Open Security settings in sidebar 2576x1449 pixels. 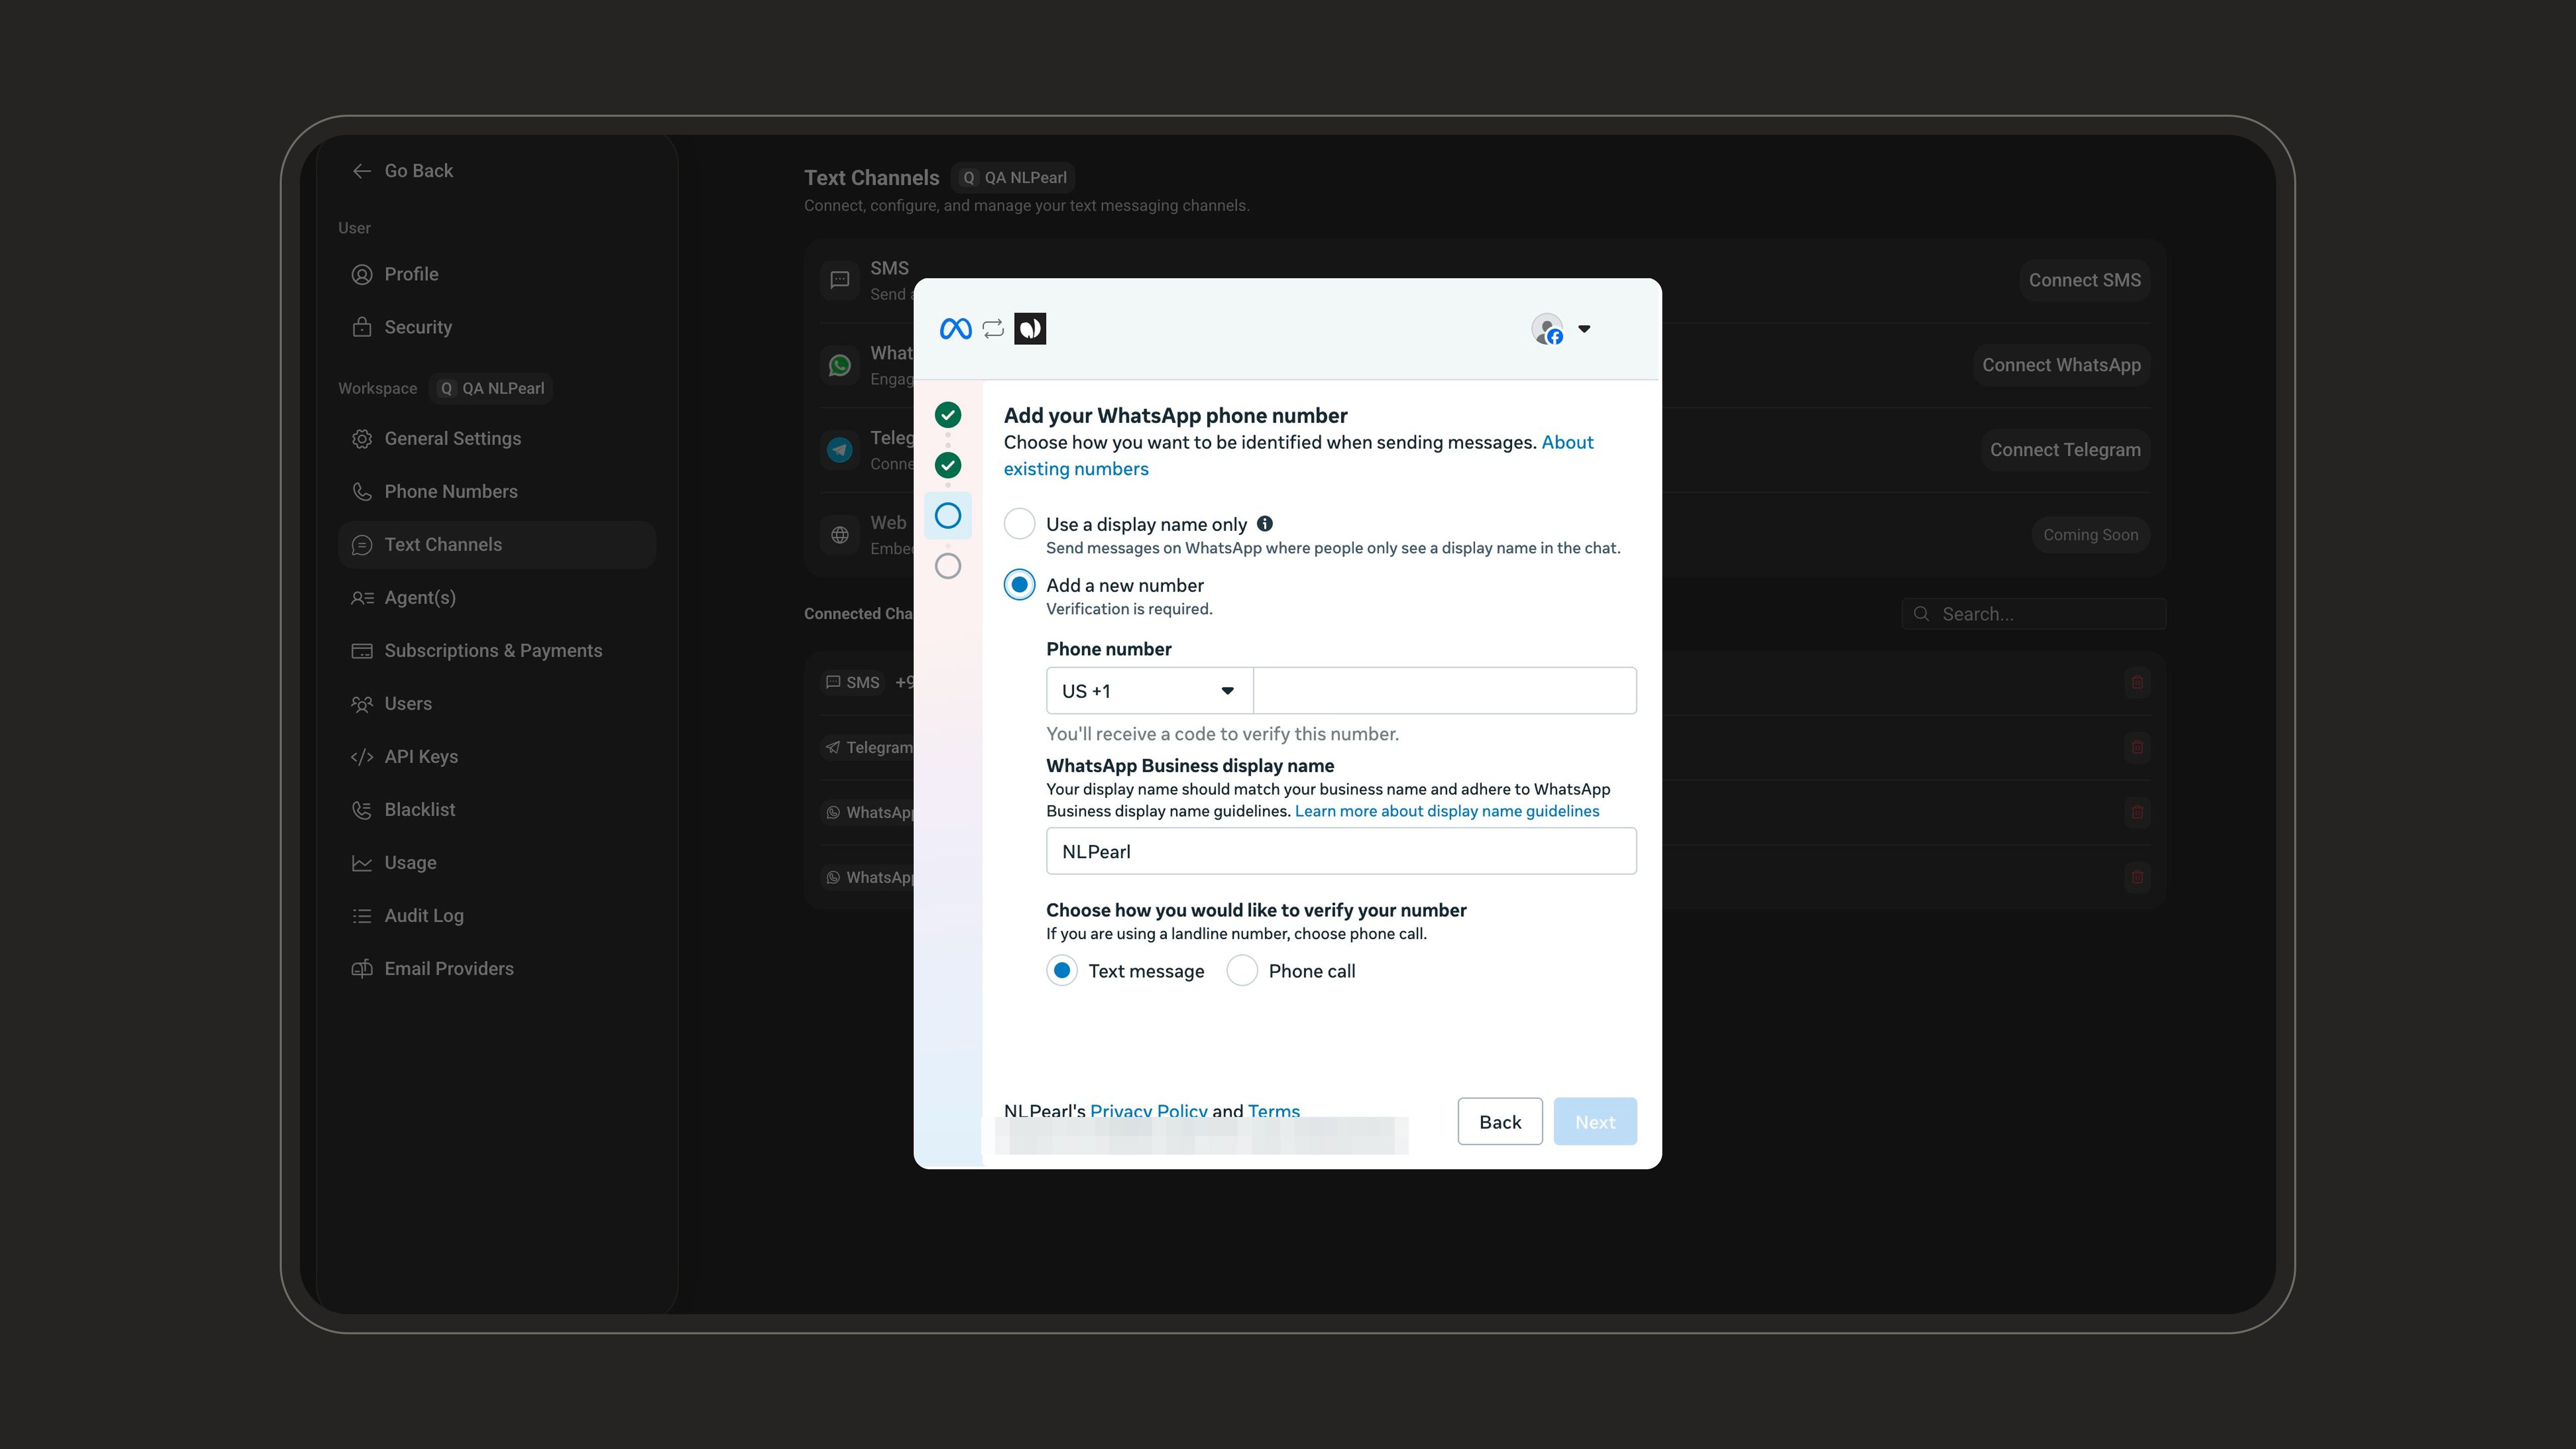497,327
